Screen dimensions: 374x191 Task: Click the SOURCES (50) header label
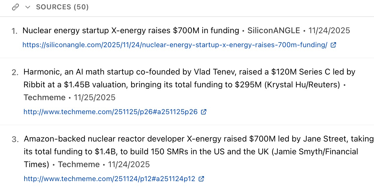[62, 7]
